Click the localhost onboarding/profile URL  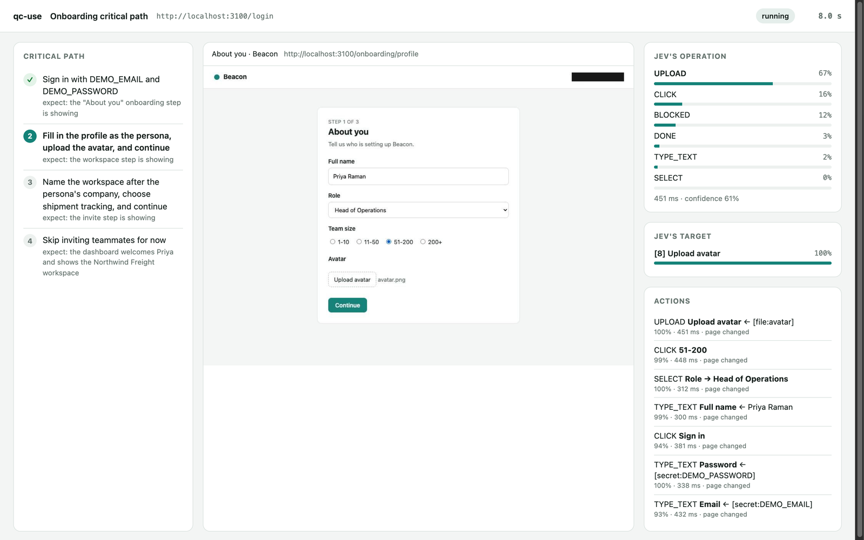point(351,54)
